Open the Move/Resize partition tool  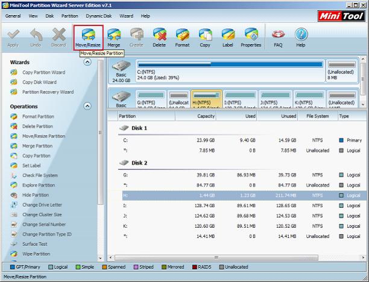point(88,37)
